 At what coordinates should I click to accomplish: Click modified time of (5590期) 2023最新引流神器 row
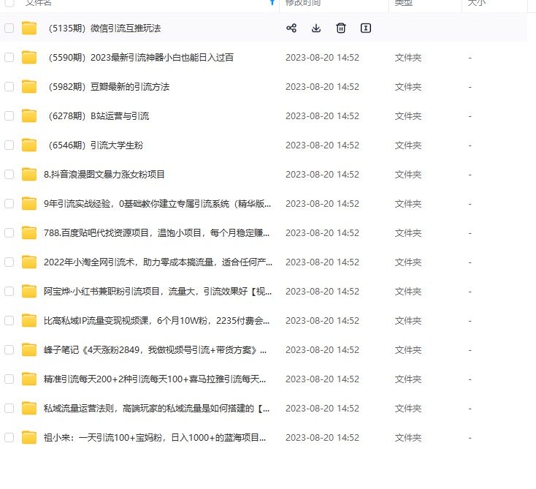click(x=322, y=58)
